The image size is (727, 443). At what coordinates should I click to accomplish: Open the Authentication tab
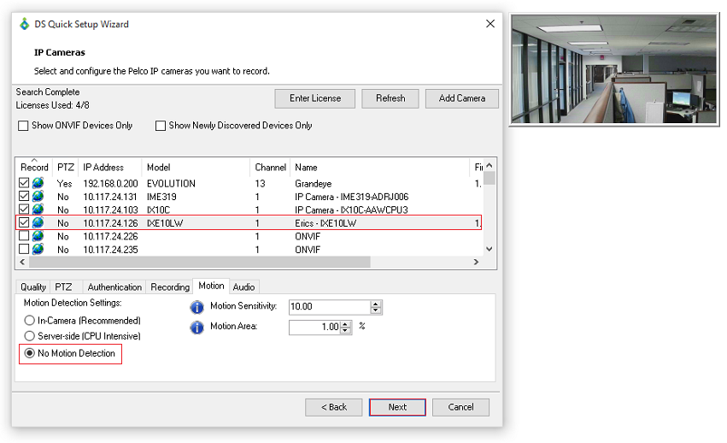coord(114,286)
